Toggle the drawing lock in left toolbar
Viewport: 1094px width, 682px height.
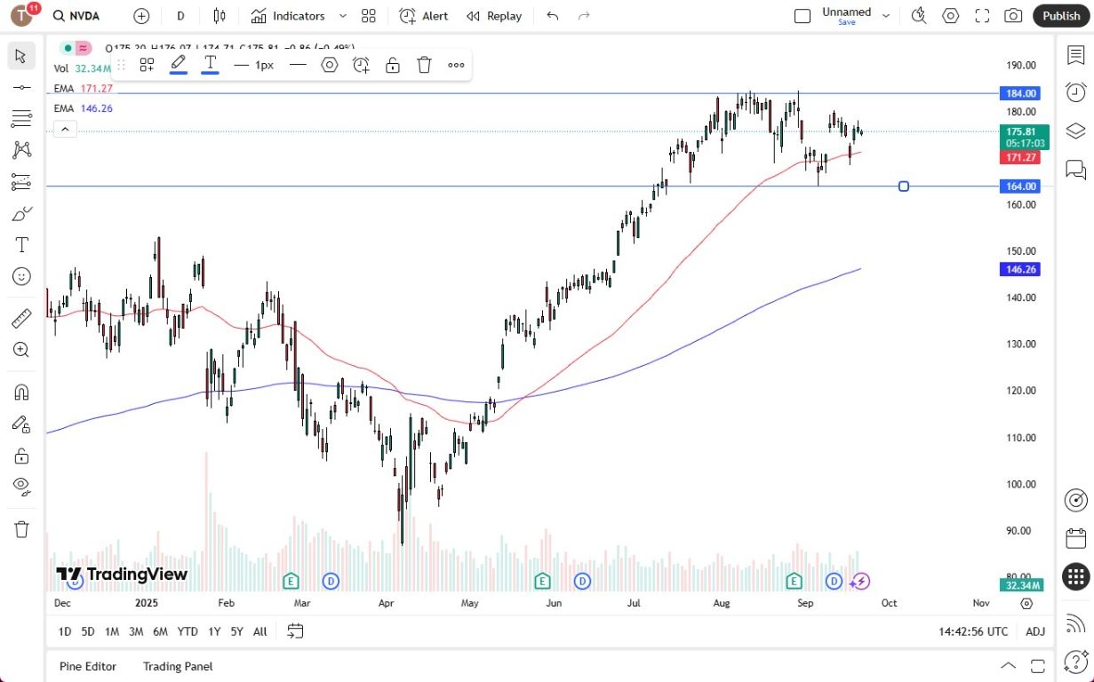coord(20,456)
